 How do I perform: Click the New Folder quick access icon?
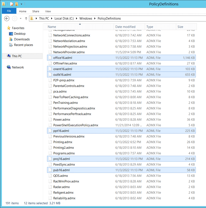point(17,4)
